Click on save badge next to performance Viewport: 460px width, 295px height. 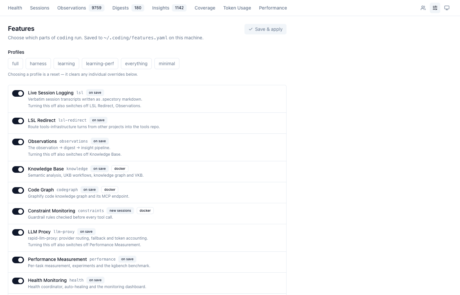click(127, 259)
